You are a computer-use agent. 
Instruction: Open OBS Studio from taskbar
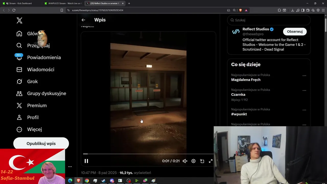click(129, 181)
